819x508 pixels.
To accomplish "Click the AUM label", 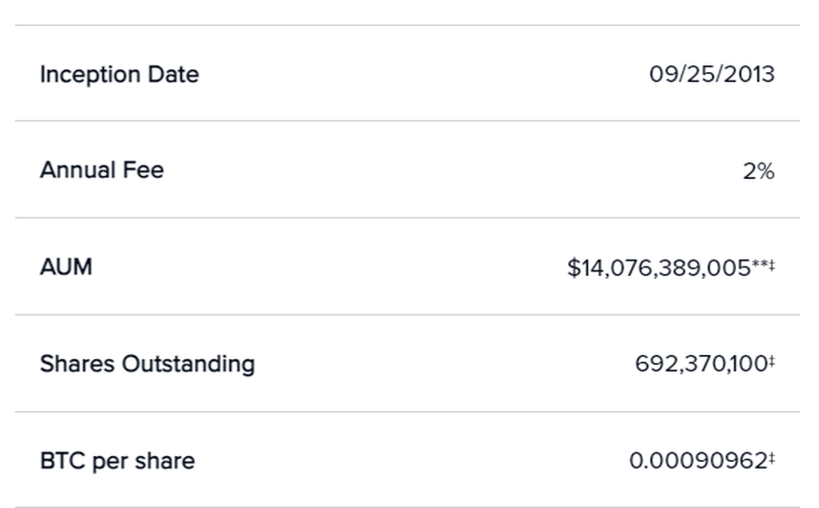I will tap(66, 267).
